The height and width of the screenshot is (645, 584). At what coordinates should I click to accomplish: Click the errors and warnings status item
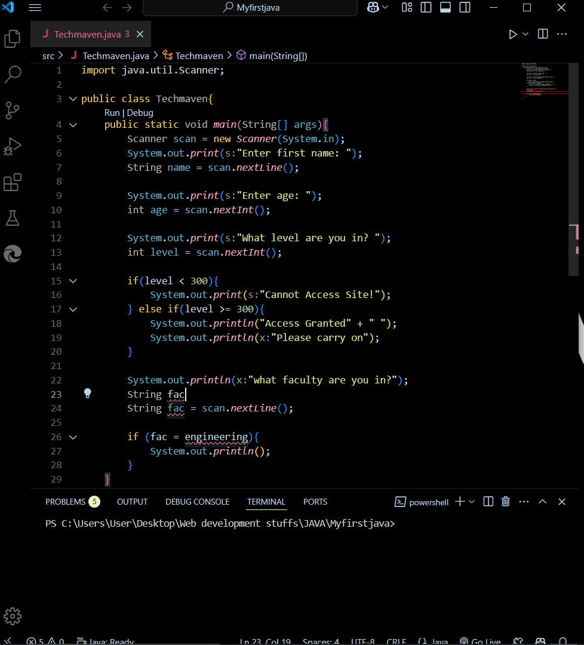point(45,641)
